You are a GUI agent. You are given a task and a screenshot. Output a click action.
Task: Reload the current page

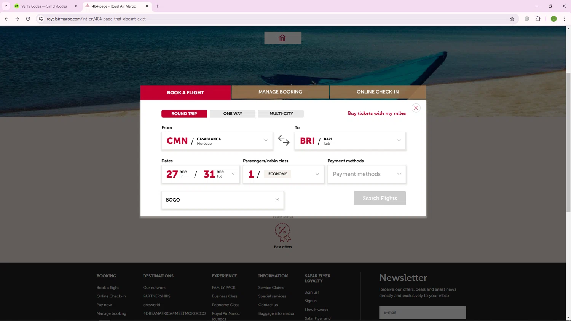[28, 19]
